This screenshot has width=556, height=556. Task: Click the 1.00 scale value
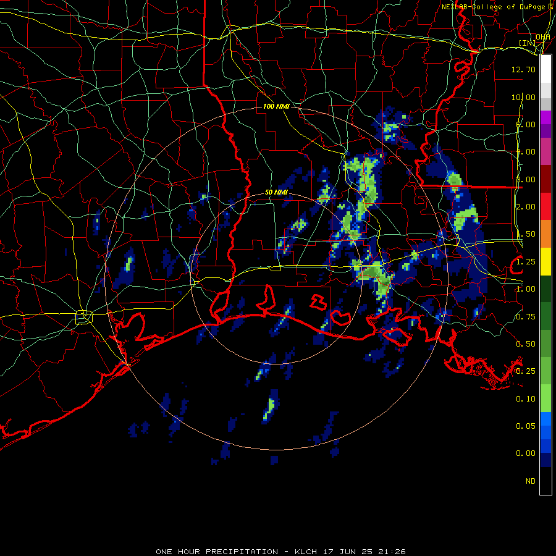(x=526, y=289)
